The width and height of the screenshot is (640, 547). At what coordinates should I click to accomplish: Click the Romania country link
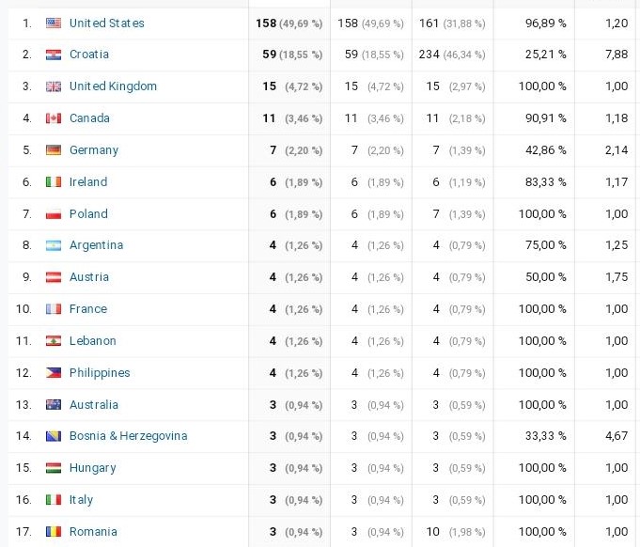[x=93, y=532]
